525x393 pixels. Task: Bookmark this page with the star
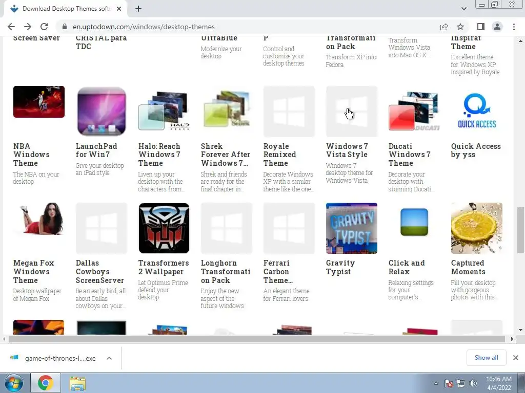pyautogui.click(x=460, y=27)
